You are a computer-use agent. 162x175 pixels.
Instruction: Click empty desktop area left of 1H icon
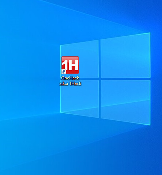30,65
